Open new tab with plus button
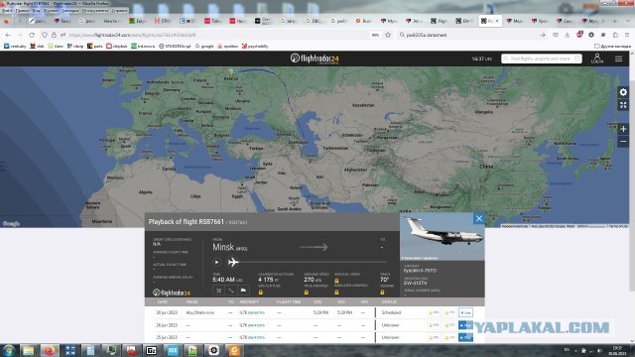This screenshot has width=635, height=357. (615, 21)
